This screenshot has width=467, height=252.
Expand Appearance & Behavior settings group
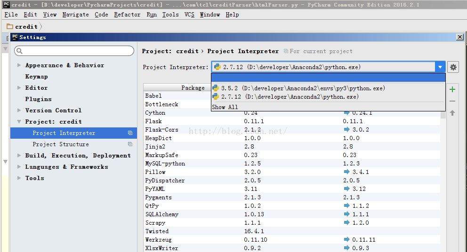point(19,65)
